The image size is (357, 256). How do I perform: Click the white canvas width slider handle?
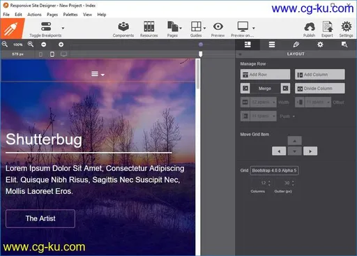pos(201,54)
